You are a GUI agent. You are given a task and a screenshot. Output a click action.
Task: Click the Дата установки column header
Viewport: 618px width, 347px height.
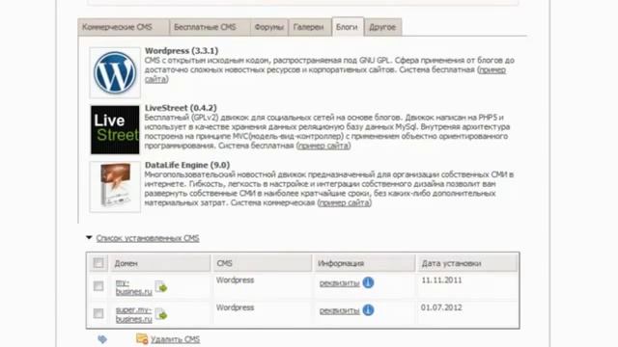click(x=467, y=263)
